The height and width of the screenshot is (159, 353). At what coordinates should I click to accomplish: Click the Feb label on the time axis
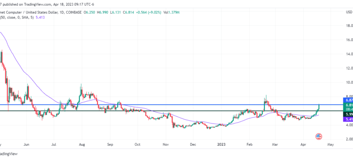tap(249, 144)
